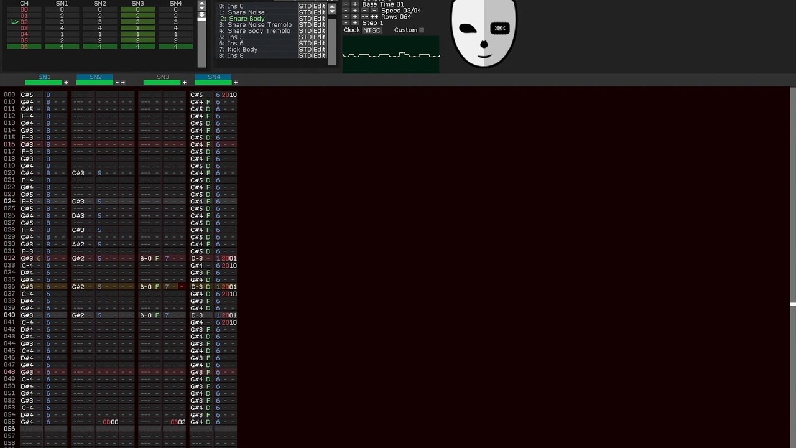Image resolution: width=796 pixels, height=448 pixels.
Task: Expand the SN4 channel with its plus icon
Action: (235, 82)
